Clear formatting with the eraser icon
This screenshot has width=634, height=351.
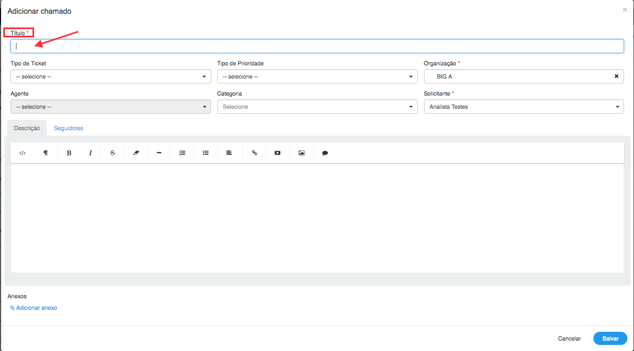(x=136, y=153)
